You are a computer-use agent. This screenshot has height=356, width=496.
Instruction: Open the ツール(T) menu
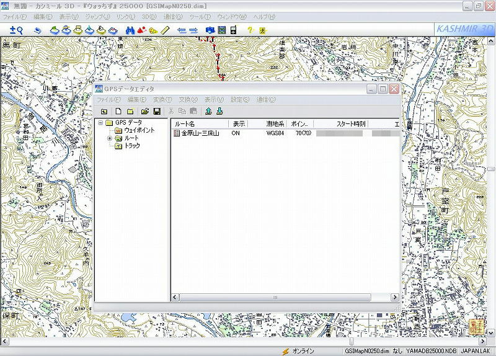[200, 17]
